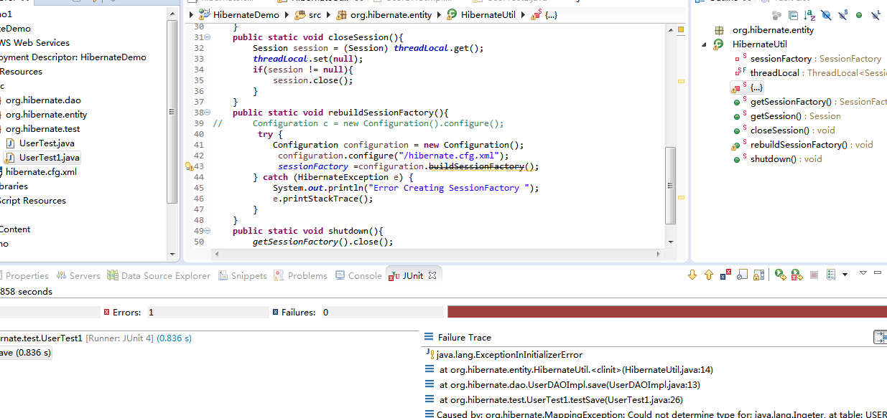The image size is (887, 418).
Task: Close the JUnit tab
Action: point(433,275)
